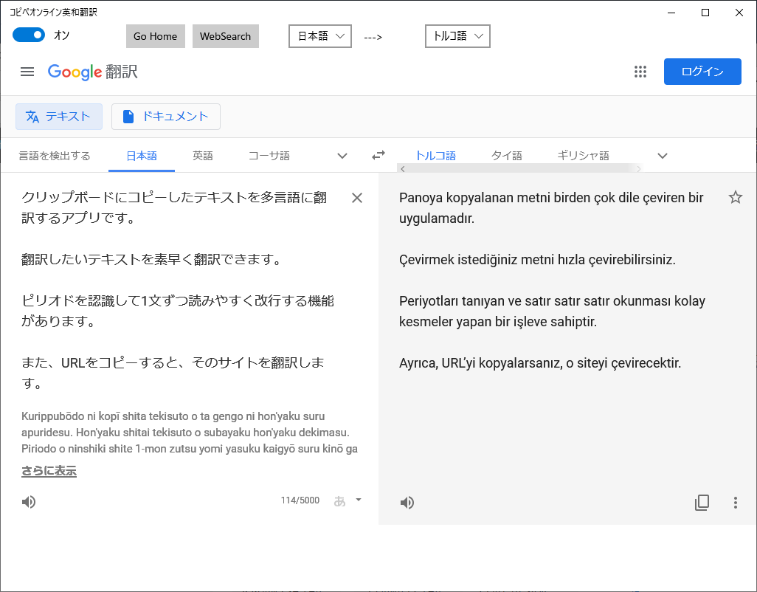
Task: Select the 日本語 source tab
Action: 142,156
